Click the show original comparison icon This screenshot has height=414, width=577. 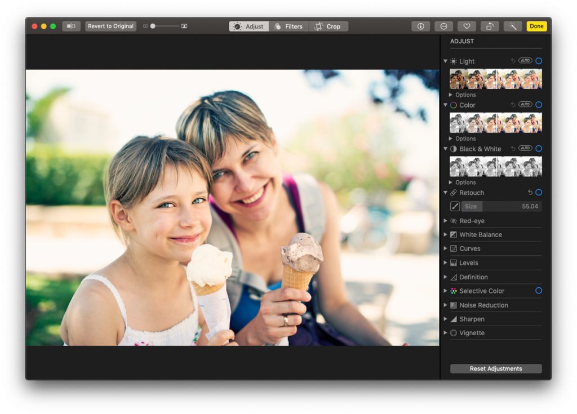[72, 26]
